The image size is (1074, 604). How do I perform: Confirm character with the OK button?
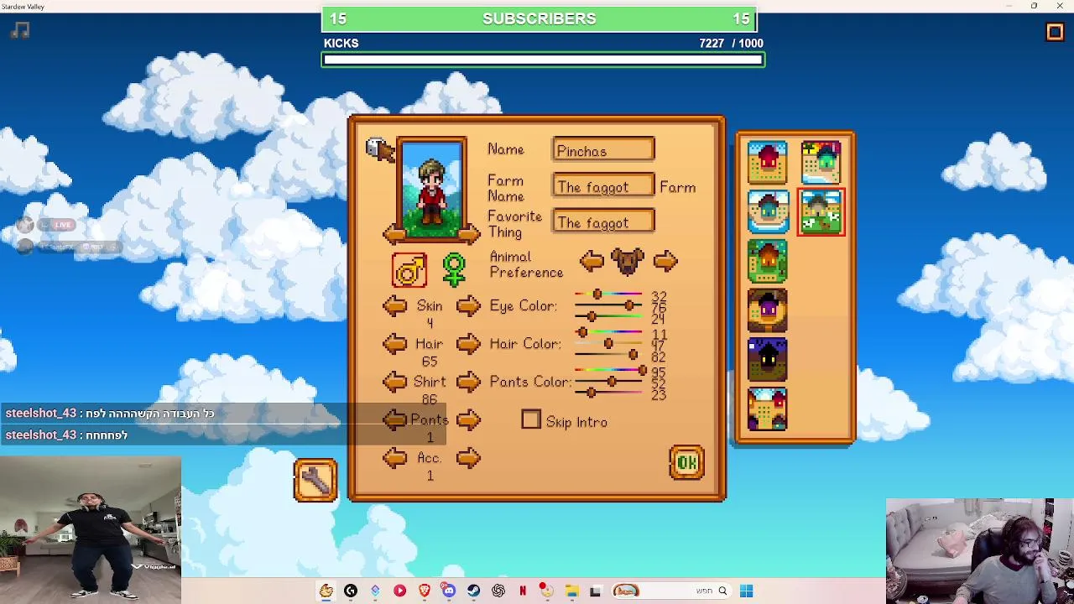[687, 463]
